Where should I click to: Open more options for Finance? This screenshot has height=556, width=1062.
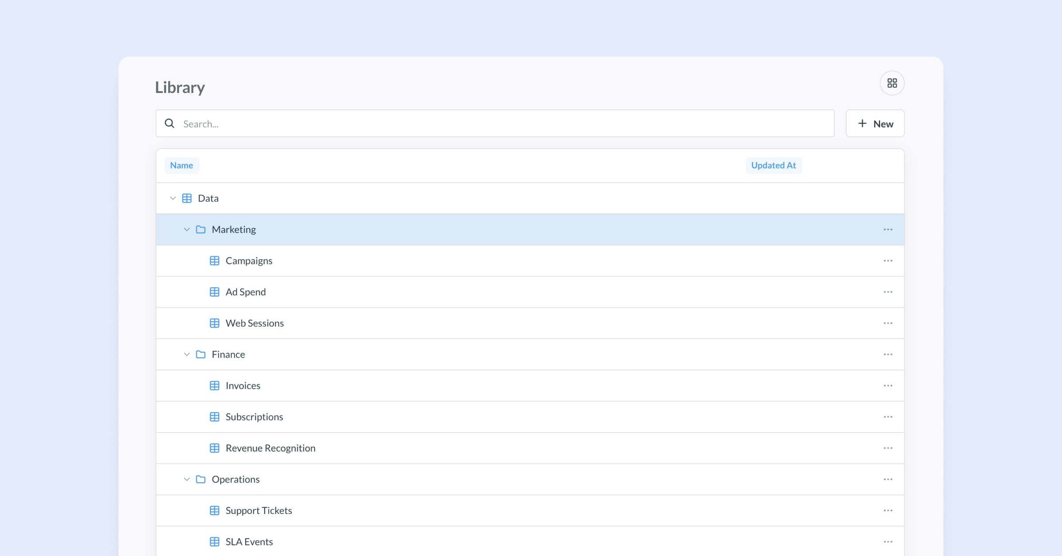tap(888, 355)
